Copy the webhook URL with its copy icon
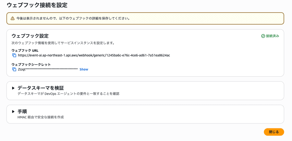This screenshot has width=292, height=141. [x=14, y=55]
